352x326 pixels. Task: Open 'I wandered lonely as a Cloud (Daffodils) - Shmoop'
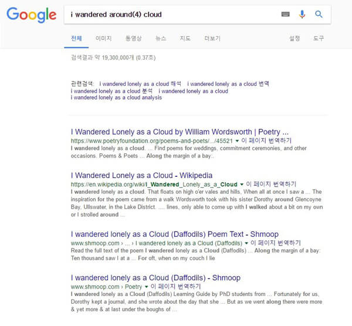click(155, 278)
